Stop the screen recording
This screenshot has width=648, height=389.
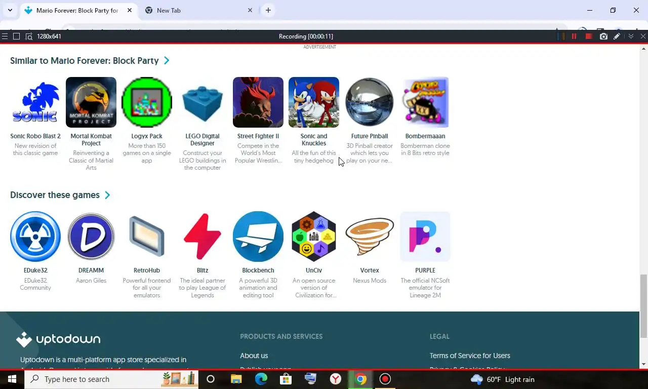[589, 36]
